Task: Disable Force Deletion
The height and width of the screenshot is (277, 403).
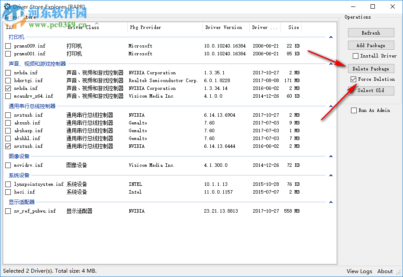Action: [352, 79]
